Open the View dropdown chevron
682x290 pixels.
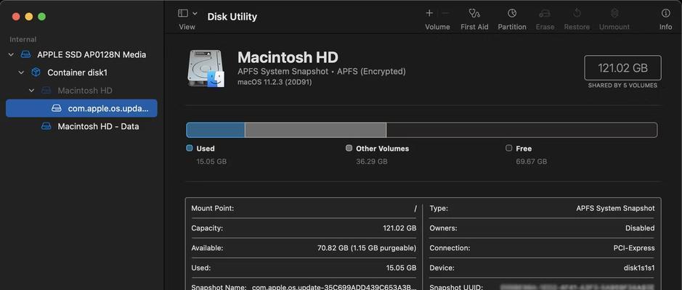[x=195, y=14]
